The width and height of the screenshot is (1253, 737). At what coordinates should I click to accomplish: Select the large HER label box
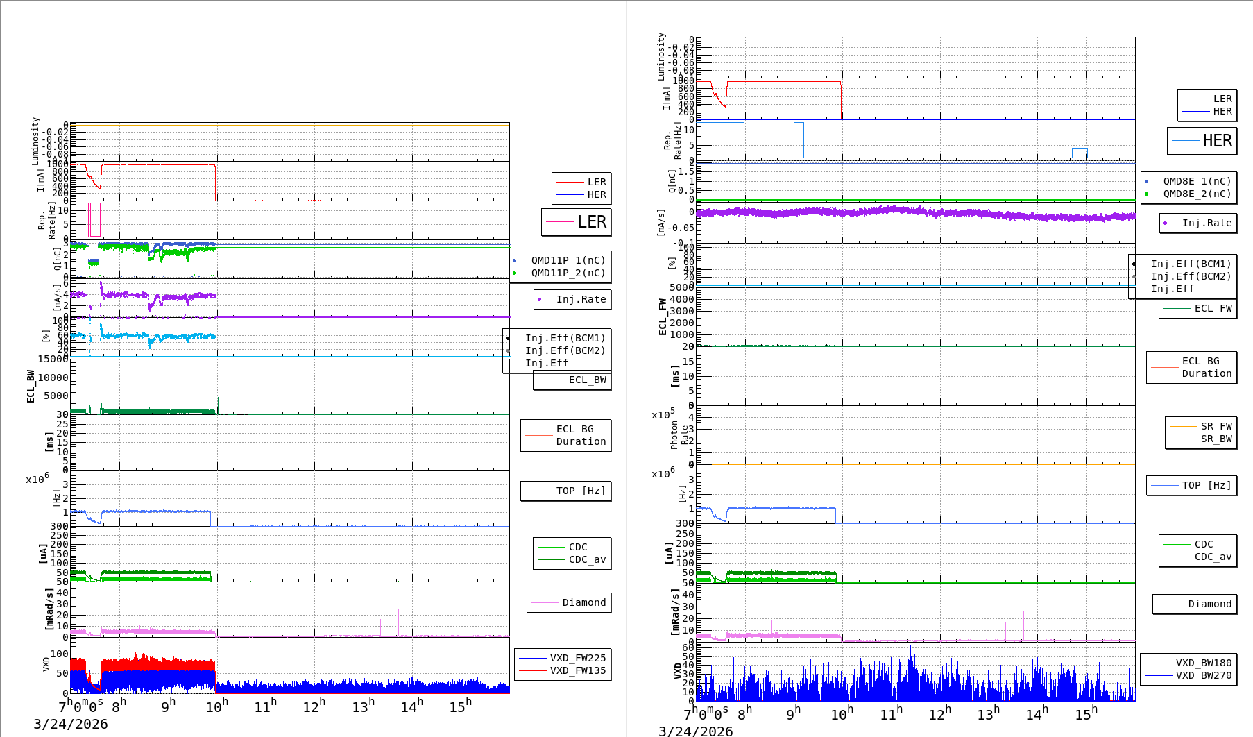tap(1202, 141)
